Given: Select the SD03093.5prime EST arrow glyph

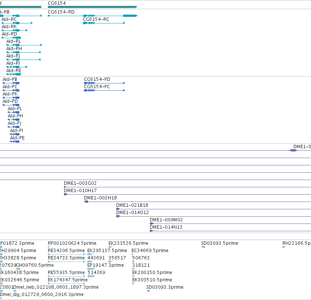Looking at the screenshot, I should coord(203,247).
